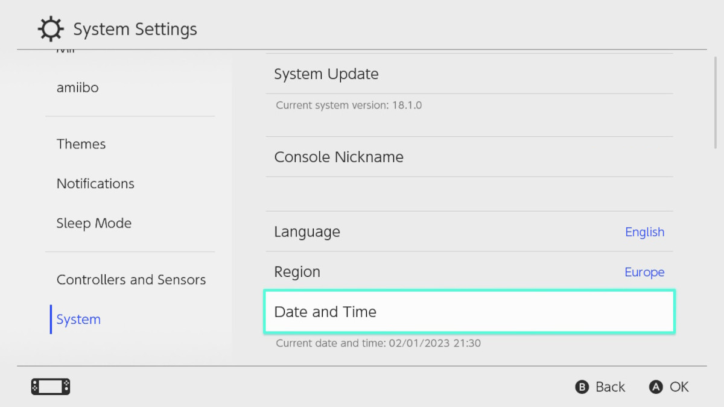Change the Region setting
This screenshot has width=724, height=407.
[x=297, y=272]
